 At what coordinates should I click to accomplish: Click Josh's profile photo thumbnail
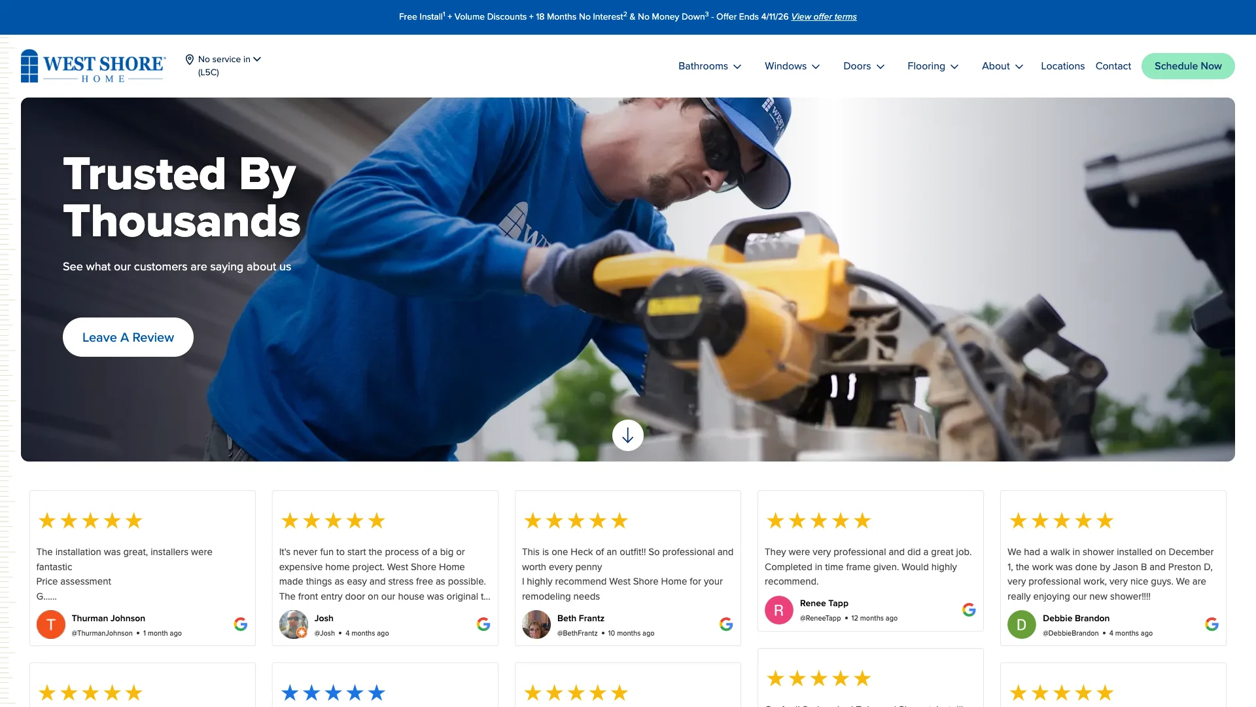point(293,625)
